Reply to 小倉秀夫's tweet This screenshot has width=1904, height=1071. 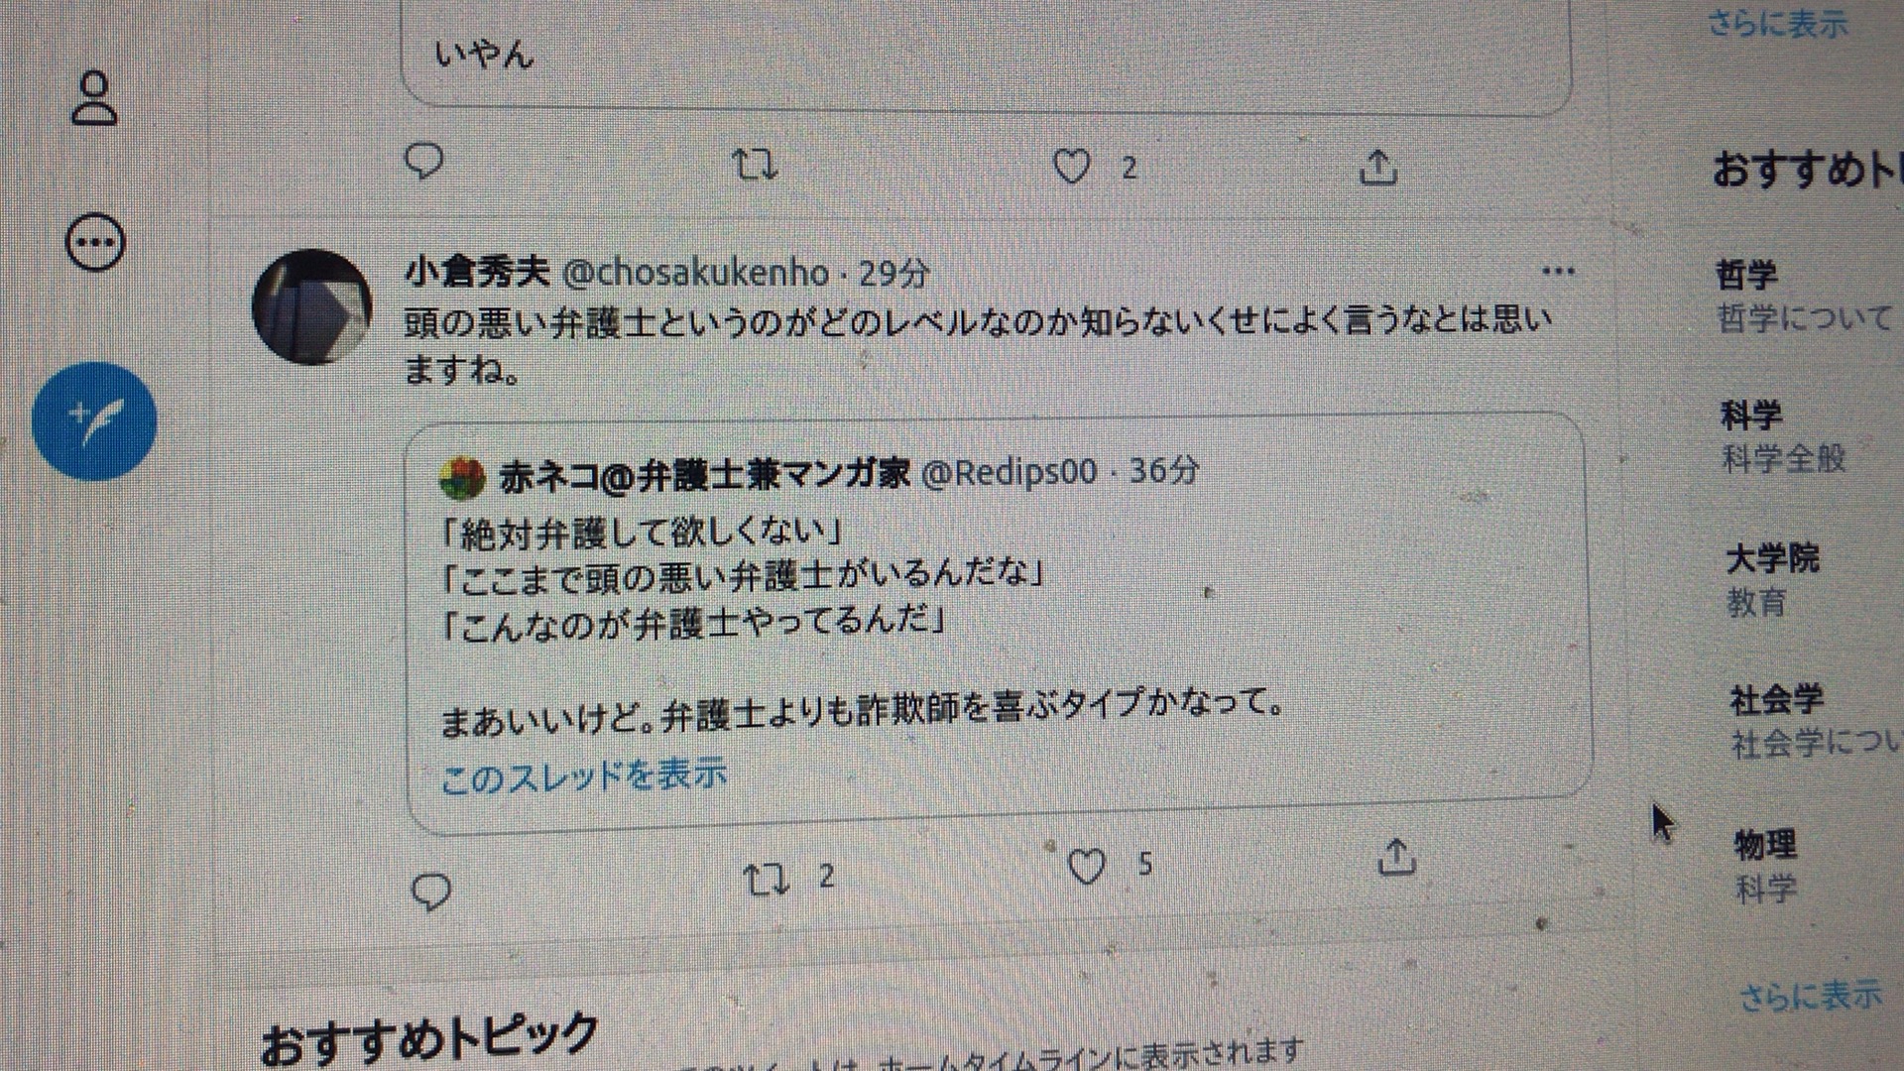pyautogui.click(x=431, y=891)
